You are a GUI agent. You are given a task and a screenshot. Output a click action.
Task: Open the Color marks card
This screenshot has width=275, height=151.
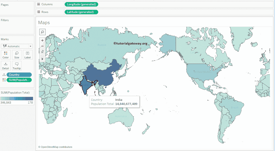pos(6,55)
